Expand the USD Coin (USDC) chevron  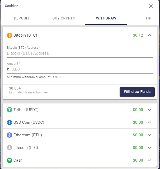coord(149,122)
